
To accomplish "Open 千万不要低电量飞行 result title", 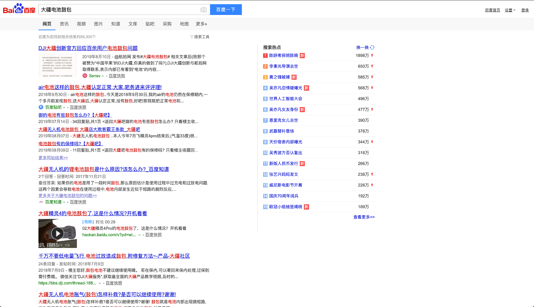I will point(114,256).
